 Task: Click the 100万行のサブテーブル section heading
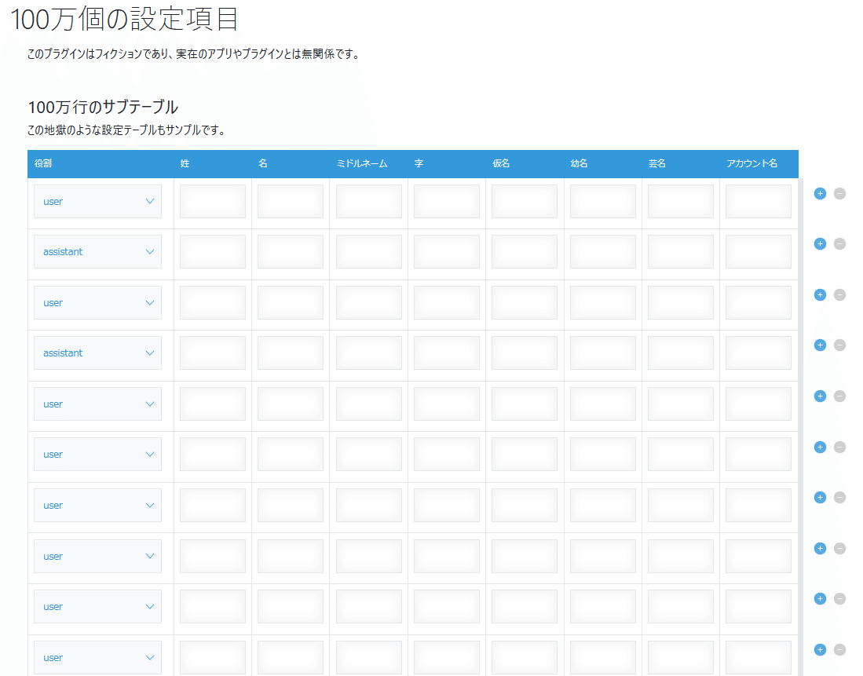coord(103,107)
